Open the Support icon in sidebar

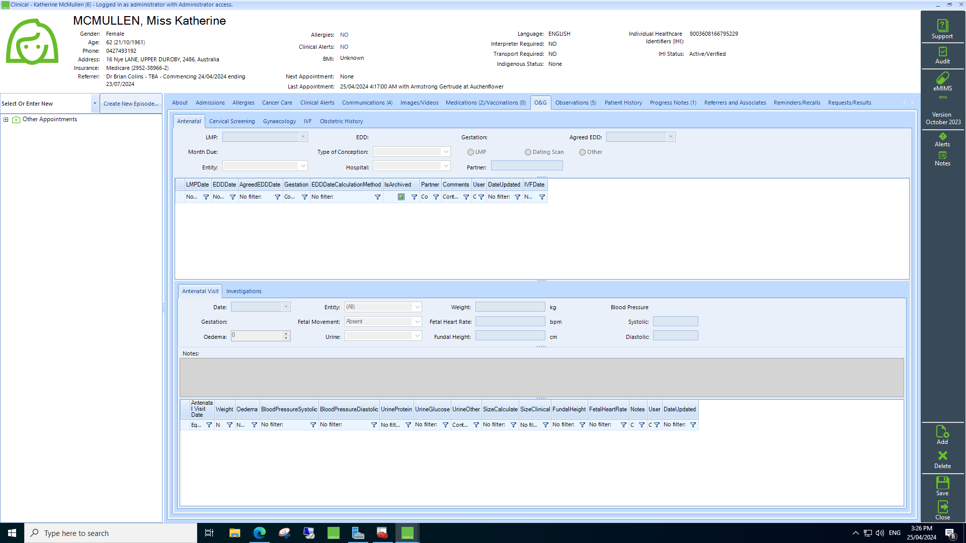coord(942,29)
